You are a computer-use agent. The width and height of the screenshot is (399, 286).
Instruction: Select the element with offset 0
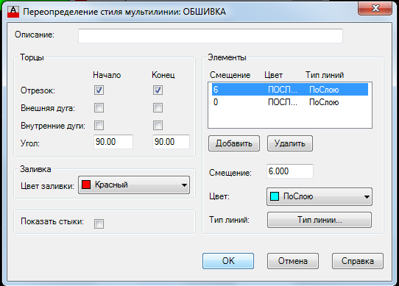[x=290, y=102]
